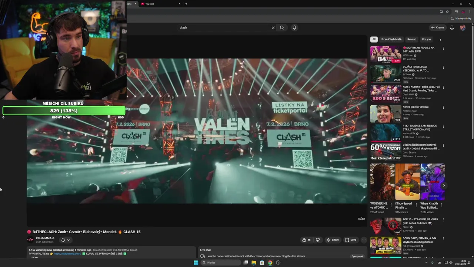Select the 'For you' filter chip
474x267 pixels.
(x=427, y=39)
